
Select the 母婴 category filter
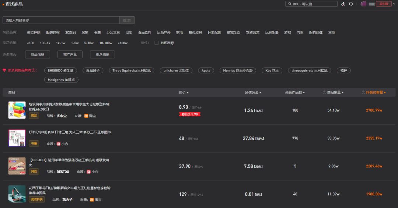coord(129,32)
